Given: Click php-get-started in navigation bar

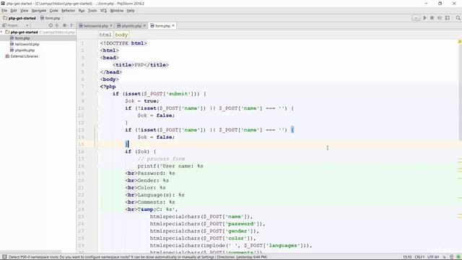Looking at the screenshot, I should point(19,18).
